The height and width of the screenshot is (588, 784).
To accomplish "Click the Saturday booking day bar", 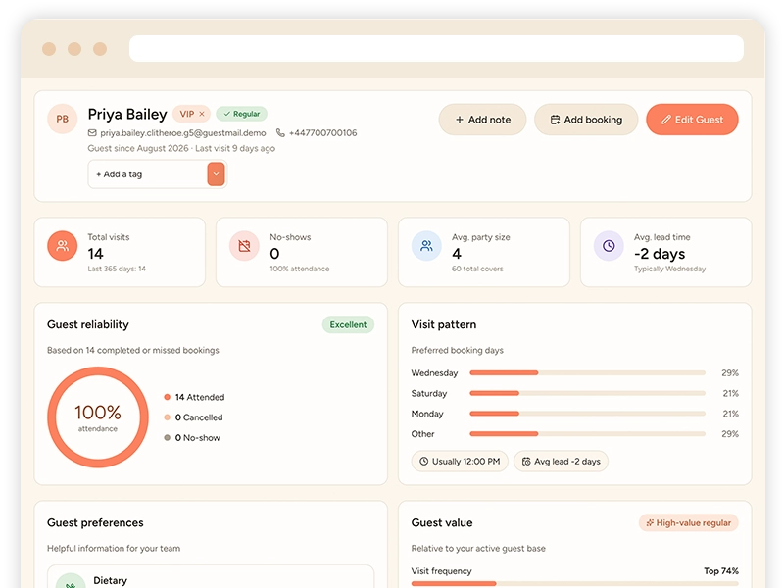I will [587, 394].
